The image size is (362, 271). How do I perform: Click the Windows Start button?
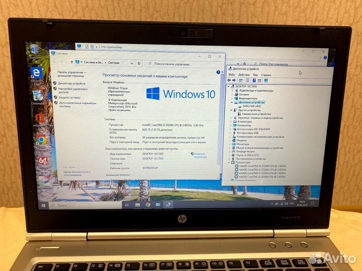(43, 205)
